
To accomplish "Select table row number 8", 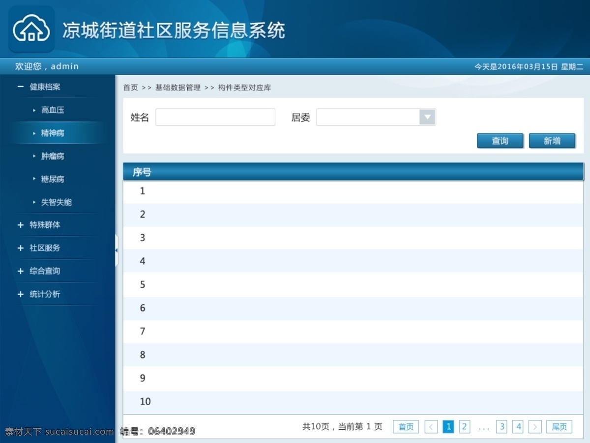I will [353, 355].
